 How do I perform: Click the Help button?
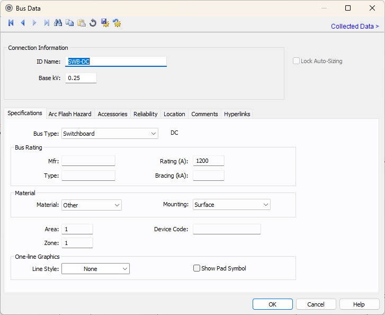359,304
